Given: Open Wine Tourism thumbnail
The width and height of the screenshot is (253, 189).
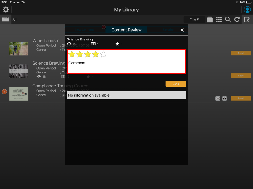Looking at the screenshot, I should [19, 49].
